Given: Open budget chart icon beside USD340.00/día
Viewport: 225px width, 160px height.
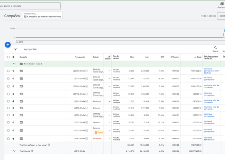Looking at the screenshot, I should (86, 86).
